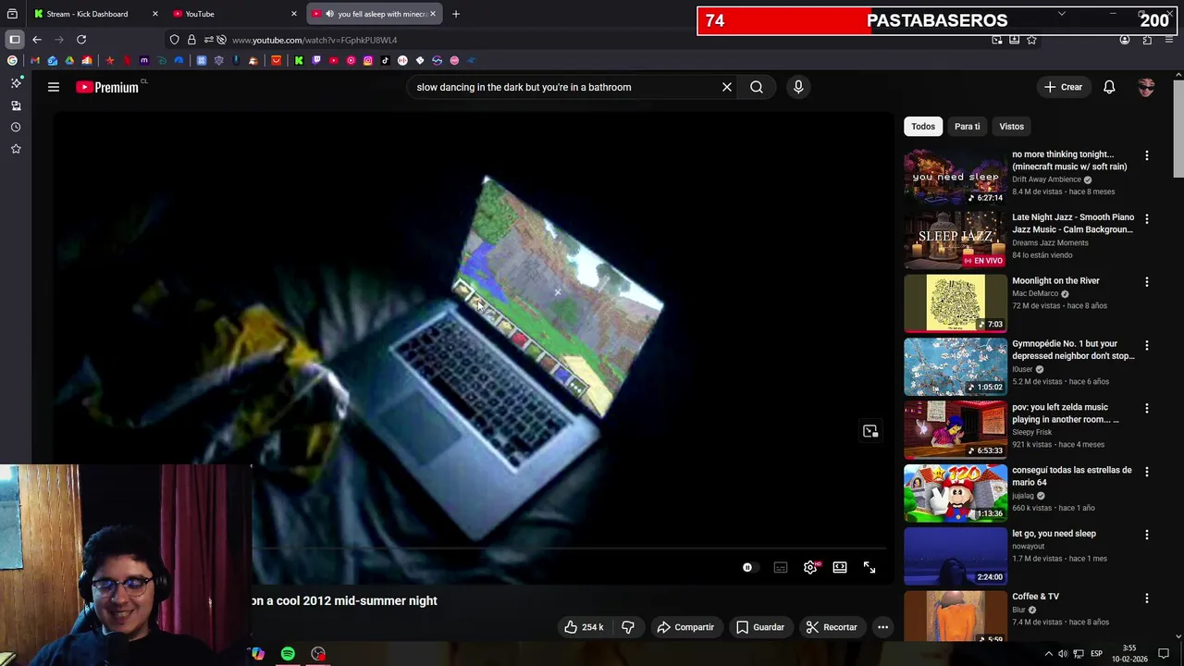1184x666 pixels.
Task: Start voice search with microphone
Action: tap(798, 87)
